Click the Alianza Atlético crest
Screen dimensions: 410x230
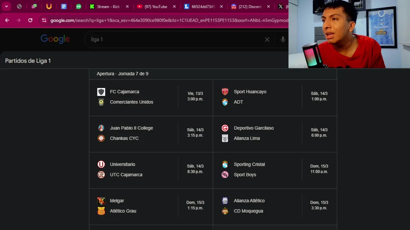tap(225, 201)
